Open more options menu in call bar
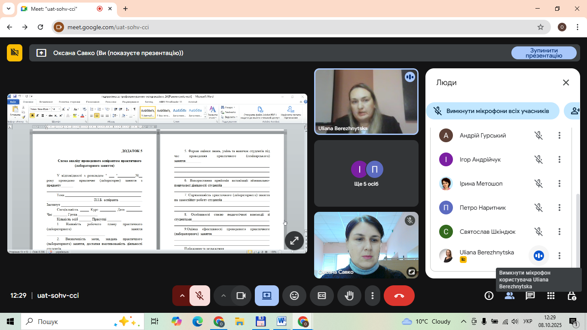Screen dimensions: 587x330 click(x=373, y=296)
